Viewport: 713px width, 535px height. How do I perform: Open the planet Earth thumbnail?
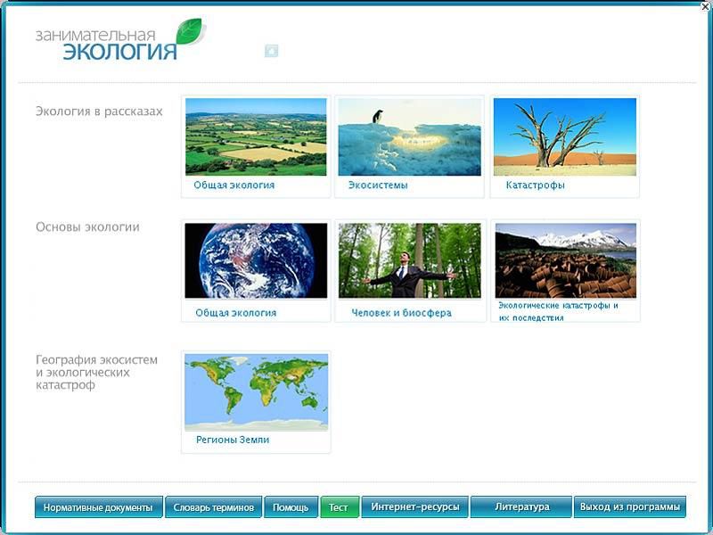256,260
